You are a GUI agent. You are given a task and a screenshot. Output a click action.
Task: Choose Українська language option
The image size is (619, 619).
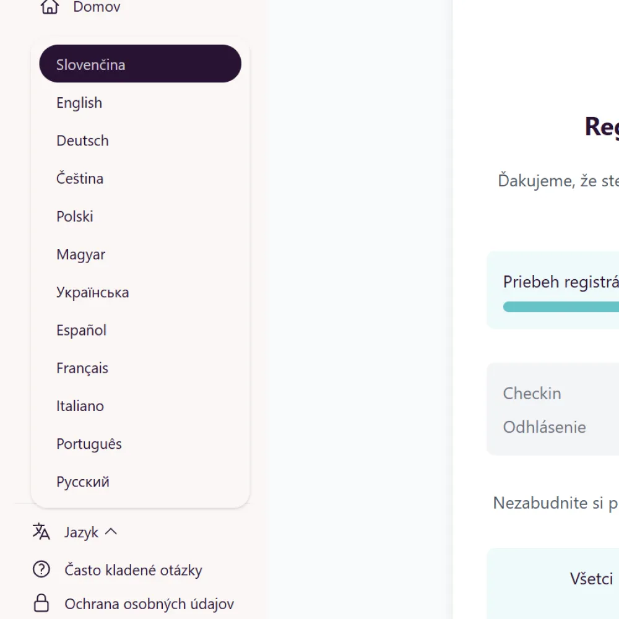point(140,292)
